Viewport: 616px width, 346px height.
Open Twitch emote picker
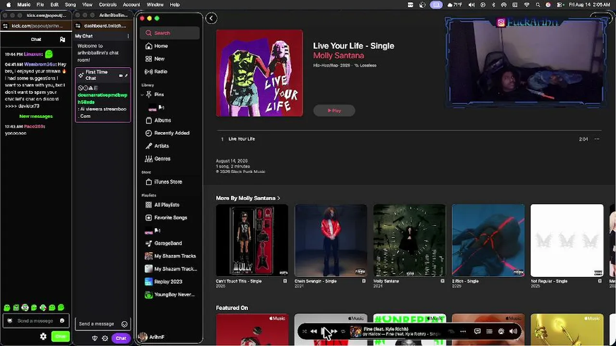125,324
